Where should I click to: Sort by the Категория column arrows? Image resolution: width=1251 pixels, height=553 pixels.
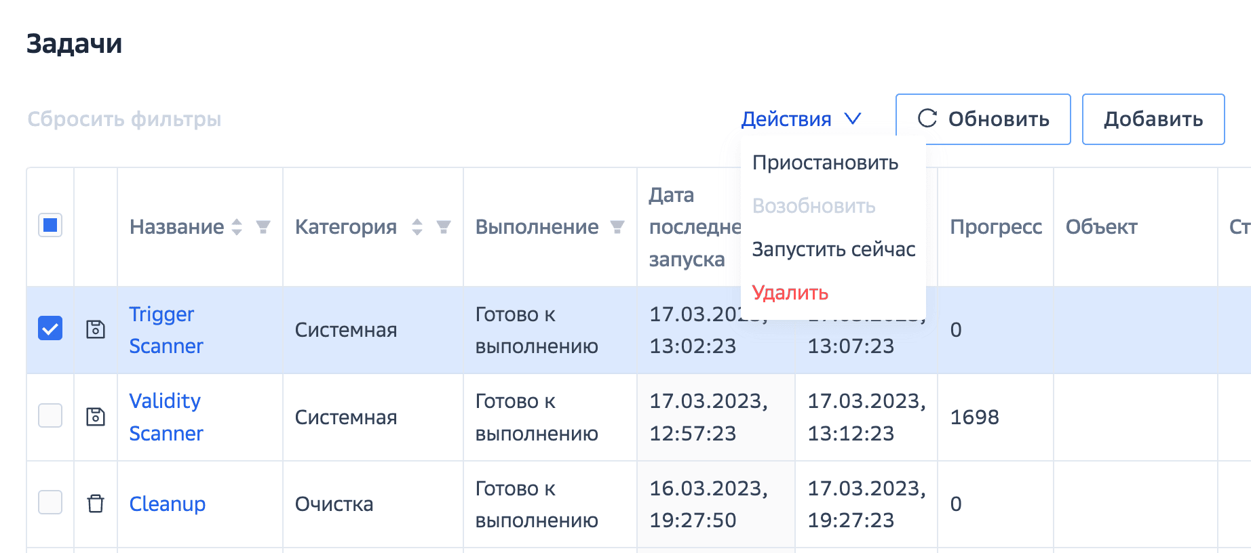[x=417, y=227]
